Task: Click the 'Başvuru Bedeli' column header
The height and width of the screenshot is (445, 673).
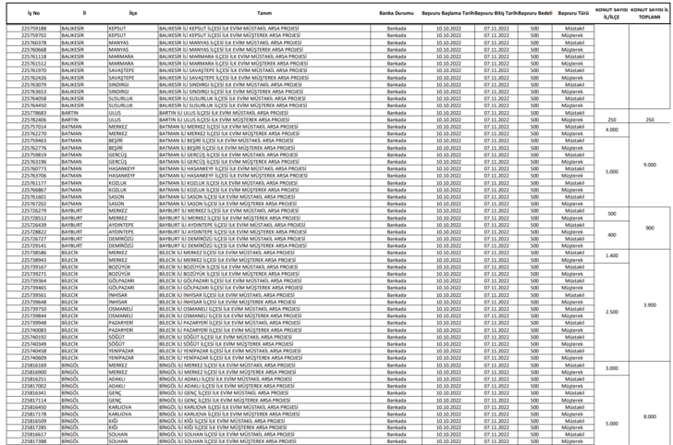Action: pyautogui.click(x=534, y=13)
